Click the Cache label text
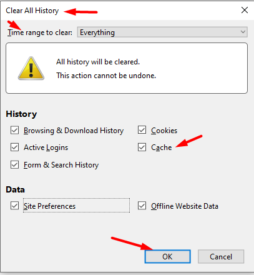The height and width of the screenshot is (275, 254). point(162,147)
